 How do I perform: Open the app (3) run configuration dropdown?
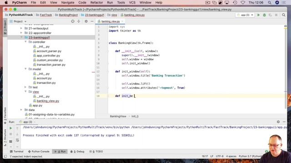tap(245, 15)
